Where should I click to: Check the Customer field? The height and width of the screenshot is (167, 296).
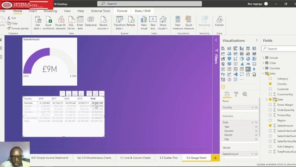270,89
